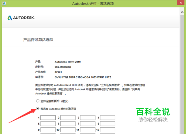Click the Autodesk logo in header
The height and width of the screenshot is (134, 186).
(21, 18)
